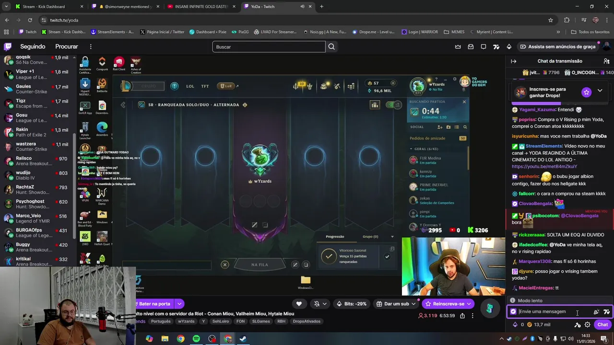Open the wastzera channel in sidebar
The image size is (614, 345).
tap(37, 147)
